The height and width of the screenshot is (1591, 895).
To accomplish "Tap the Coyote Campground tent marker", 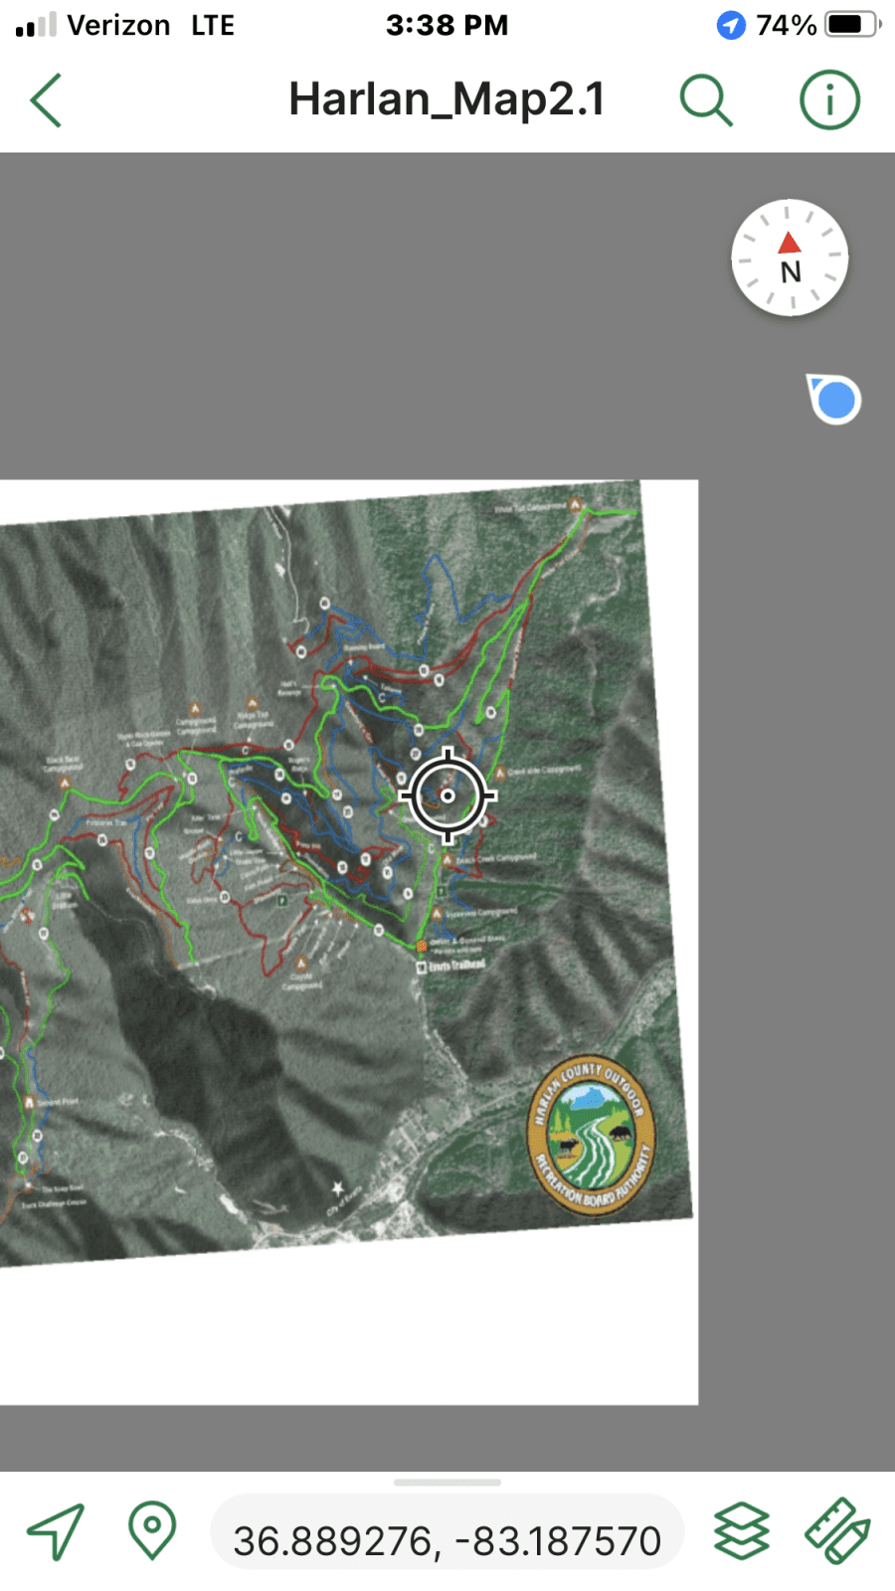I will click(x=301, y=963).
